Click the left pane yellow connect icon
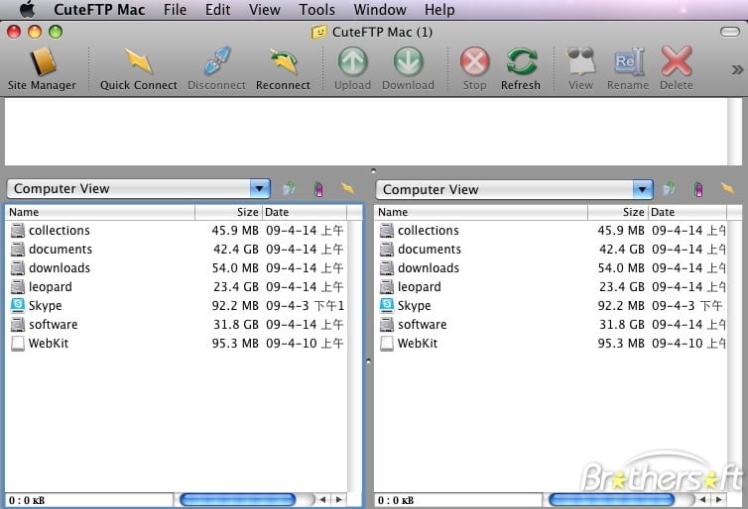 (348, 188)
